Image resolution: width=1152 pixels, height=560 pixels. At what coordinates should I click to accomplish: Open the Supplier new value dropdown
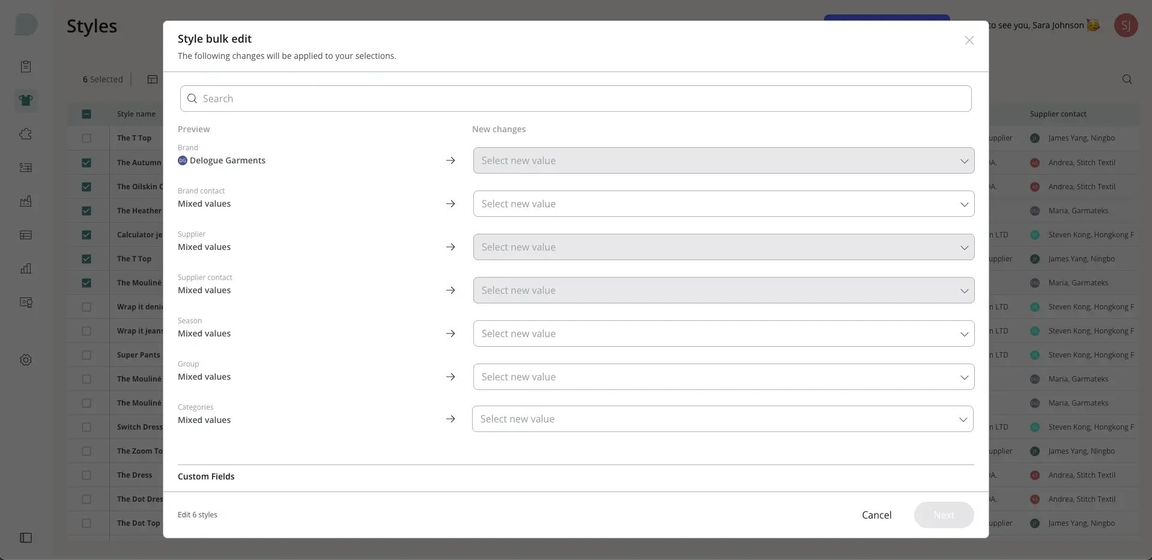click(x=723, y=247)
